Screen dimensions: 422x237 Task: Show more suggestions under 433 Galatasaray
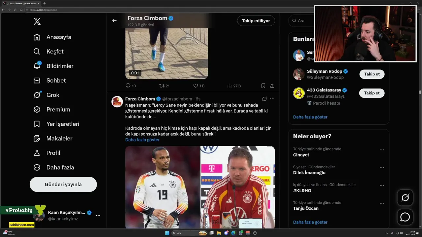click(310, 117)
